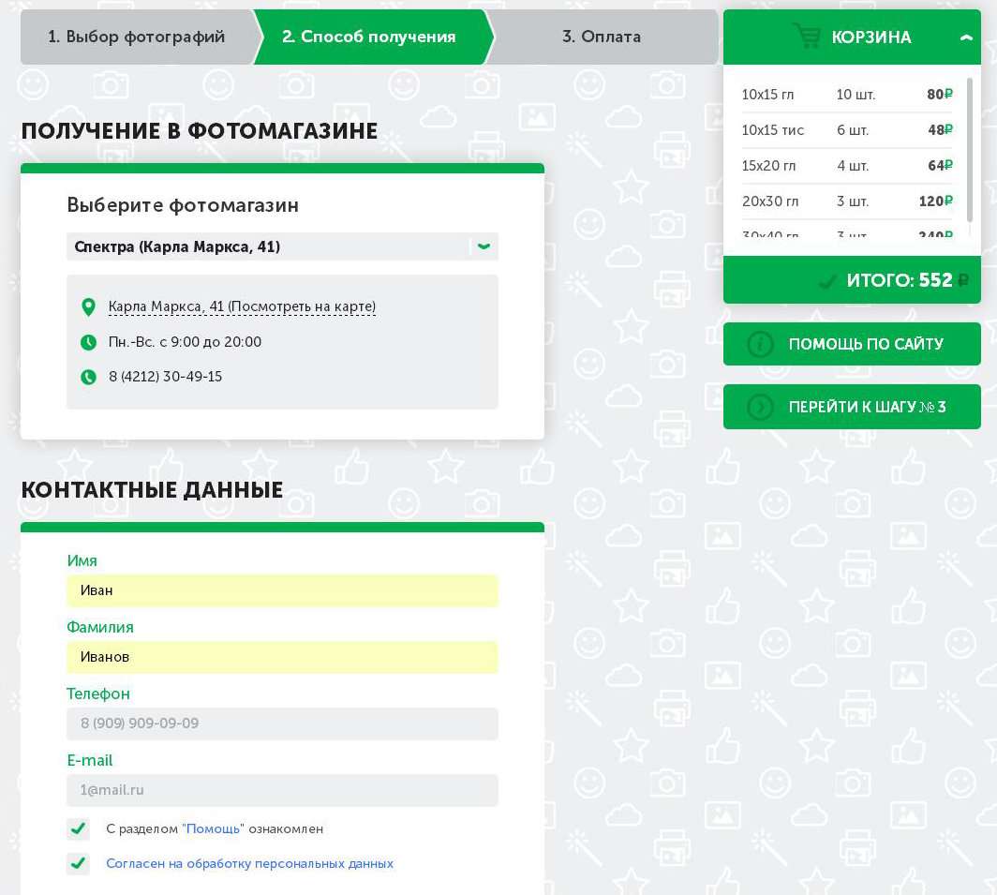Click the opening hours 'Пн.-Вс. с 9:00 до 20:00'
The width and height of the screenshot is (997, 895).
185,342
